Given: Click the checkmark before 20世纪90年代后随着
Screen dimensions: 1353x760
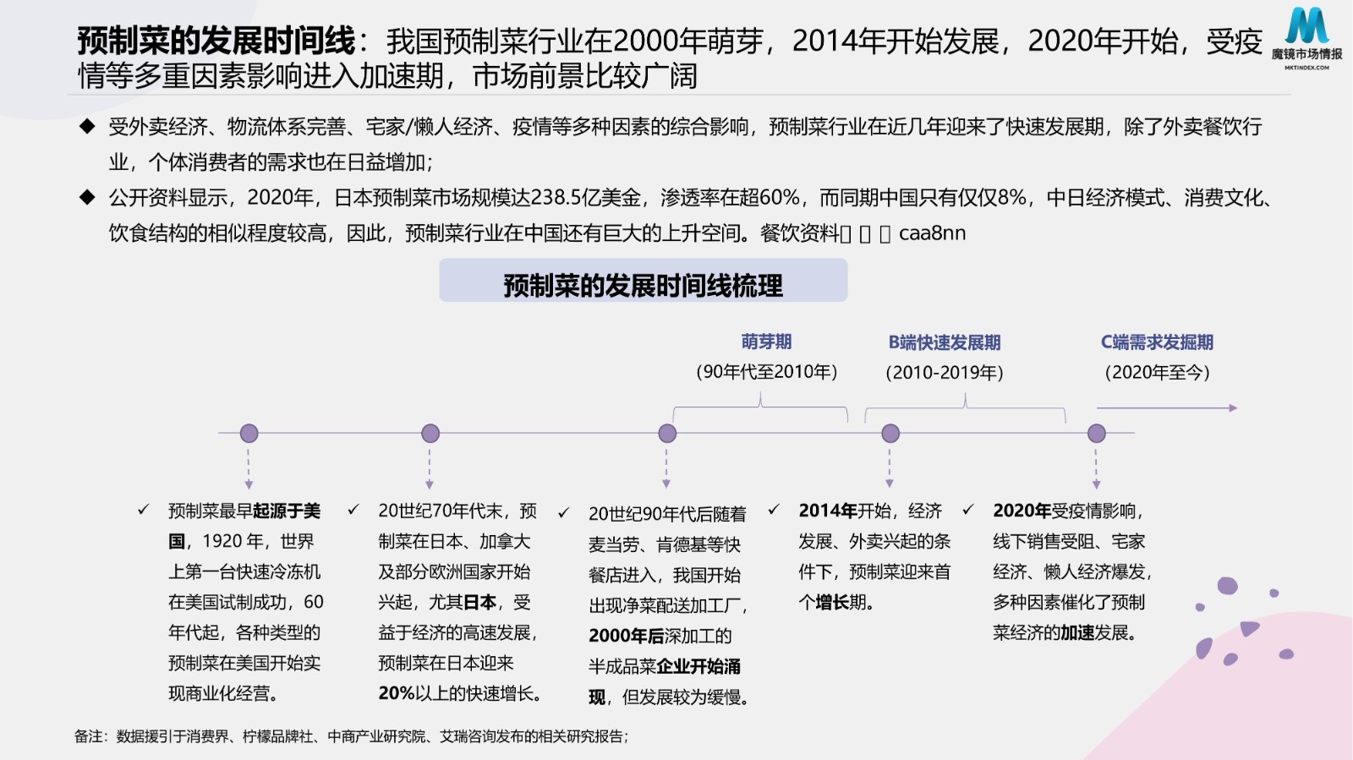Looking at the screenshot, I should (564, 513).
